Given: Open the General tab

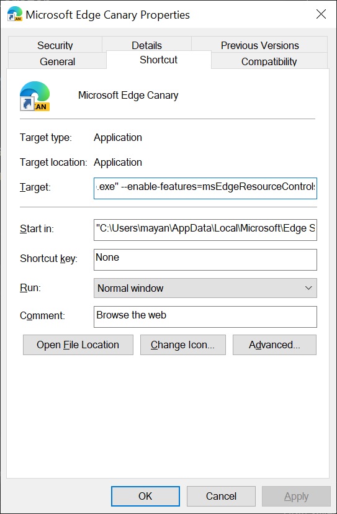Looking at the screenshot, I should tap(57, 61).
